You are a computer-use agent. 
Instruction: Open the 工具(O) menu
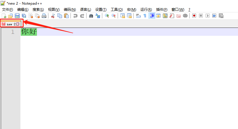coord(117,10)
